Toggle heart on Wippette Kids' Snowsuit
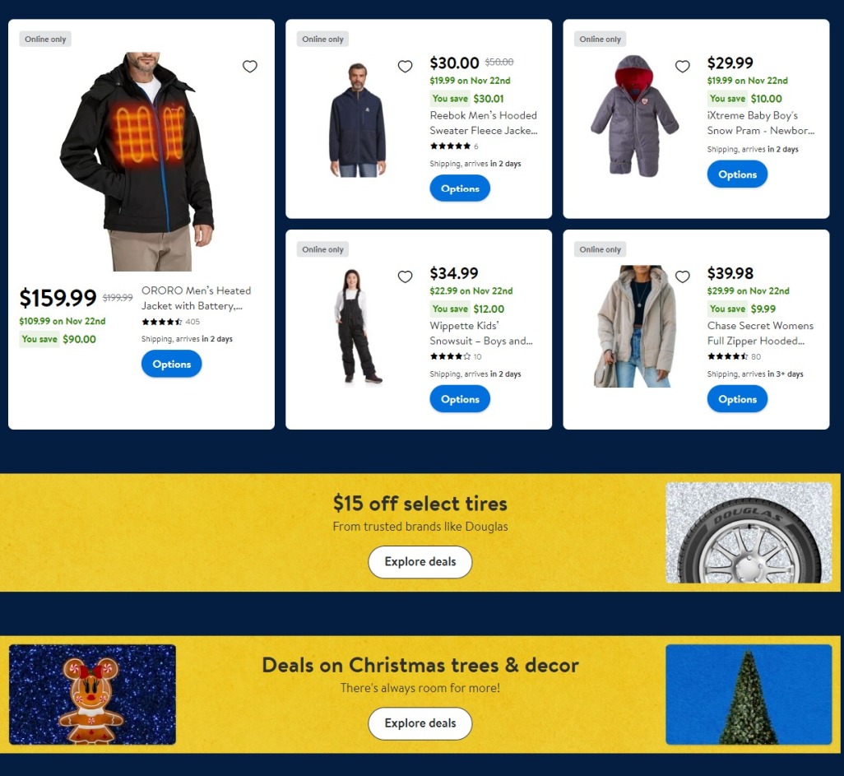 coord(405,276)
